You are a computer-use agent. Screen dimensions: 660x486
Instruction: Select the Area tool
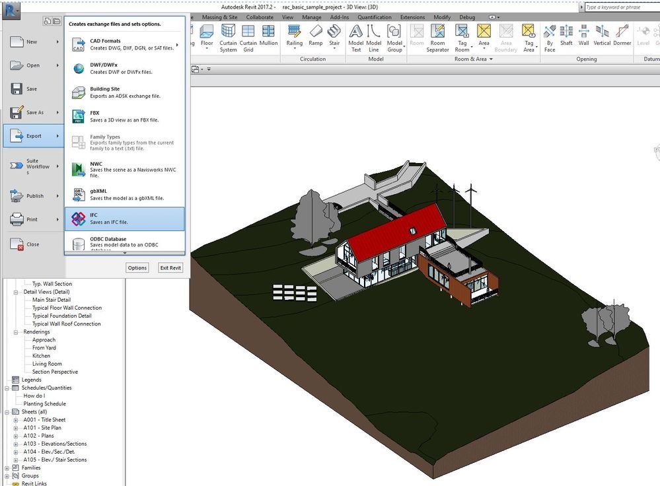484,36
